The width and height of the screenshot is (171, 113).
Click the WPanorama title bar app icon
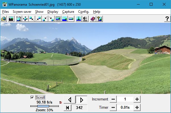(x=5, y=5)
